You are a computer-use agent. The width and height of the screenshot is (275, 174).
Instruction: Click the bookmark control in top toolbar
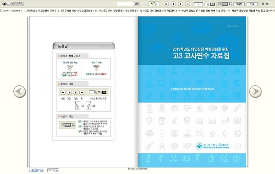point(225,4)
